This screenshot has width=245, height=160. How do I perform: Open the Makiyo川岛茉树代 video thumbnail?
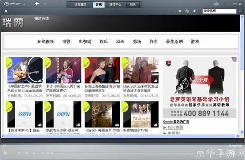(x=141, y=70)
